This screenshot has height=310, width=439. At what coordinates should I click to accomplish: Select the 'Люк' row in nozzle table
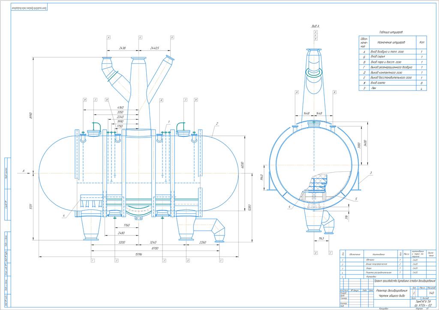373,88
